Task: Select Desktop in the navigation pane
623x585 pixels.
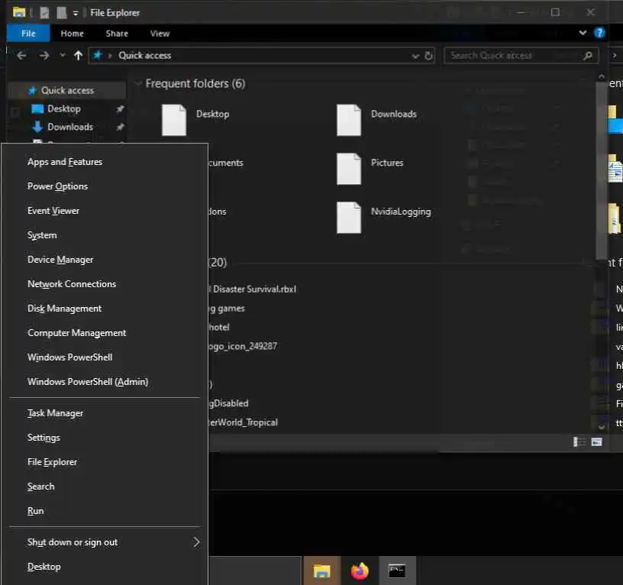Action: [63, 108]
